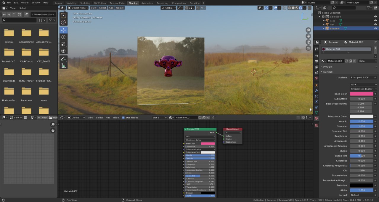Image resolution: width=379 pixels, height=202 pixels.
Task: Select the Move tool
Action: (63, 30)
